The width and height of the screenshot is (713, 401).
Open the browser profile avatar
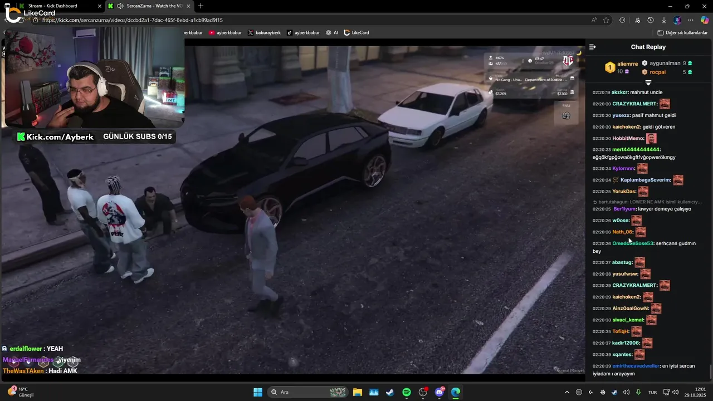point(677,20)
